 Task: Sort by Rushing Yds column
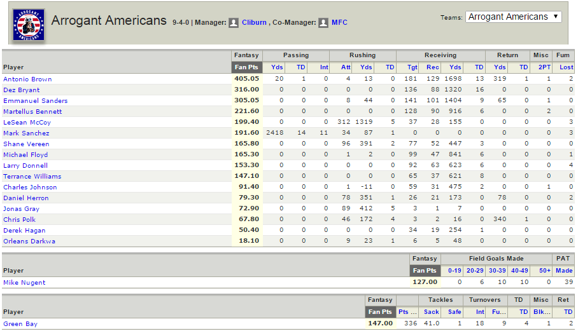click(x=366, y=67)
